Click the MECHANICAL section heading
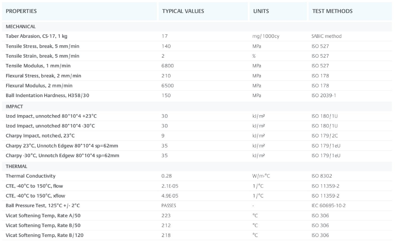 click(21, 27)
